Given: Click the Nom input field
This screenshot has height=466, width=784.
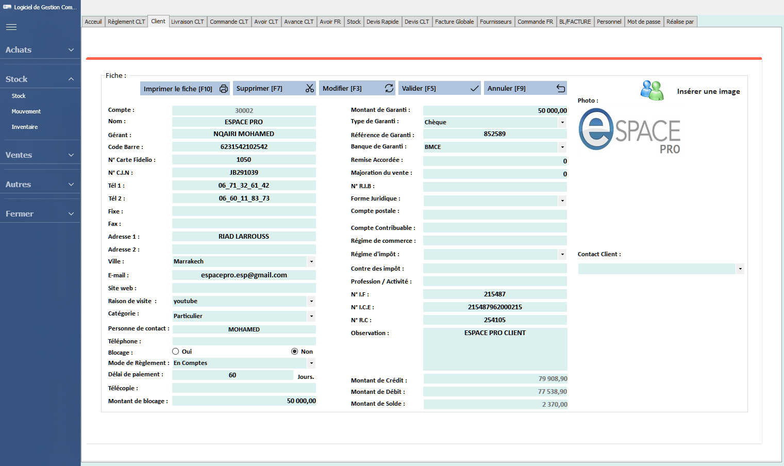Looking at the screenshot, I should 244,122.
